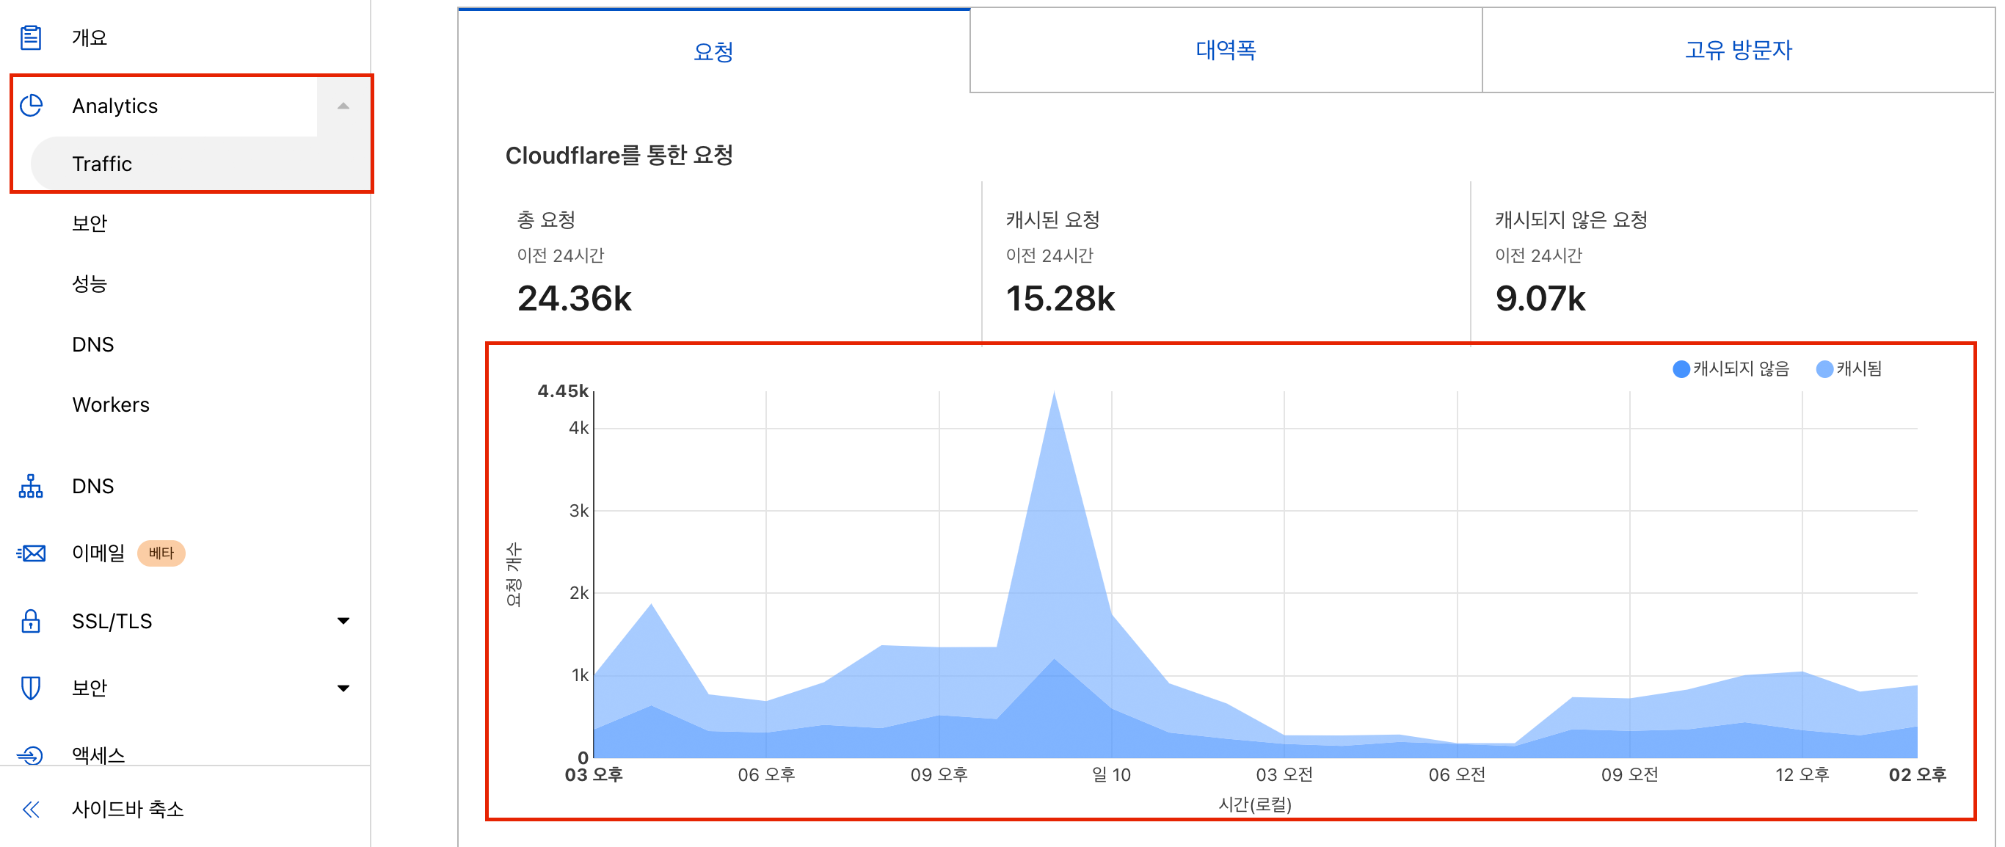Expand the 보안 section dropdown arrow

343,688
